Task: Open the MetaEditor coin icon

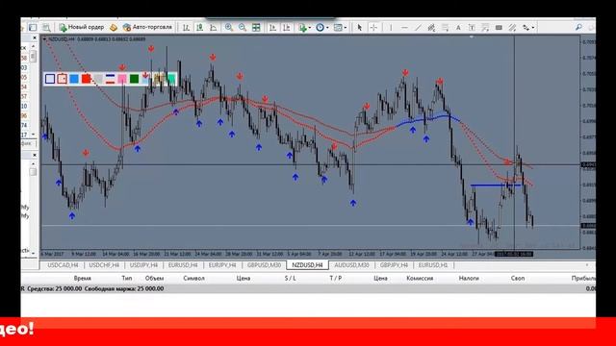Action: click(114, 28)
